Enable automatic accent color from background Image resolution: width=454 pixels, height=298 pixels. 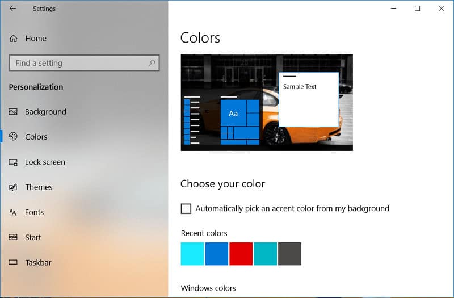coord(186,209)
